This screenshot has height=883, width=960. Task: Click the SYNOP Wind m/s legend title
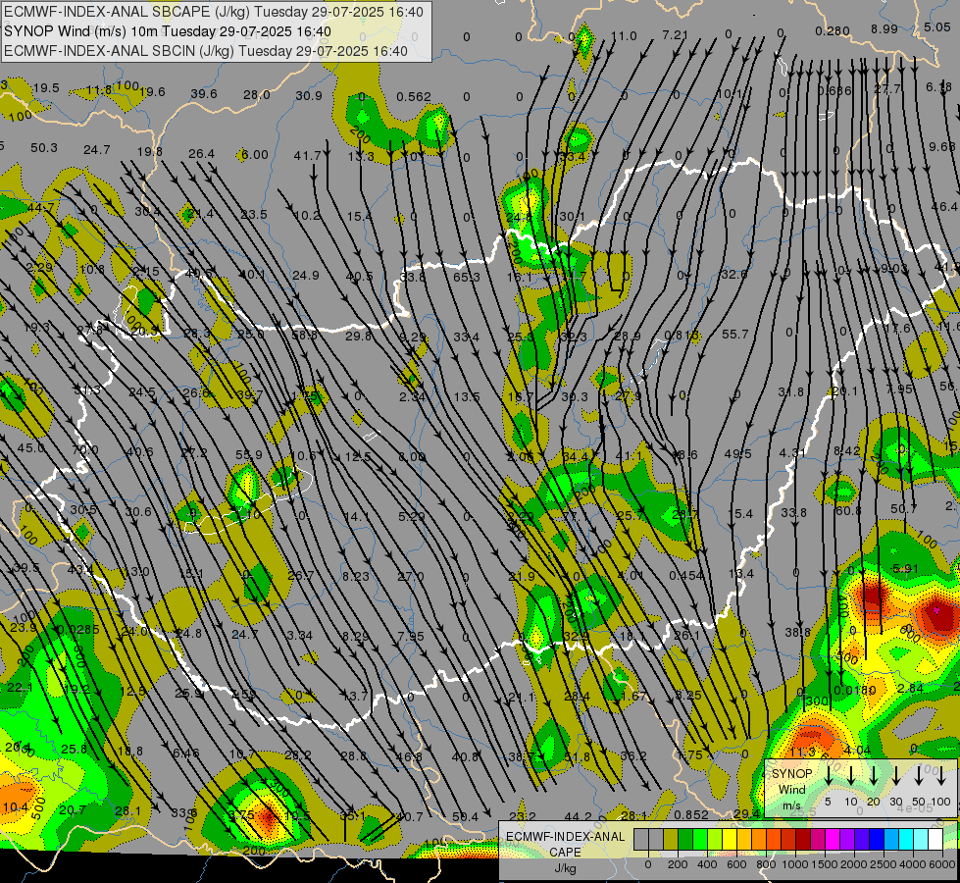[791, 790]
